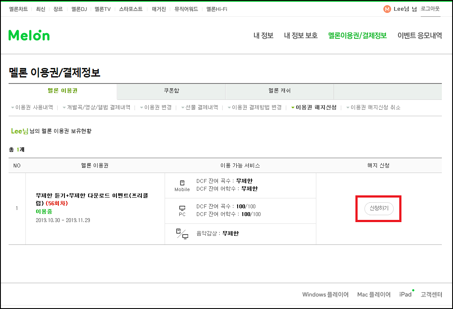Open 최신 in top navigation
Image resolution: width=453 pixels, height=309 pixels.
pyautogui.click(x=40, y=9)
